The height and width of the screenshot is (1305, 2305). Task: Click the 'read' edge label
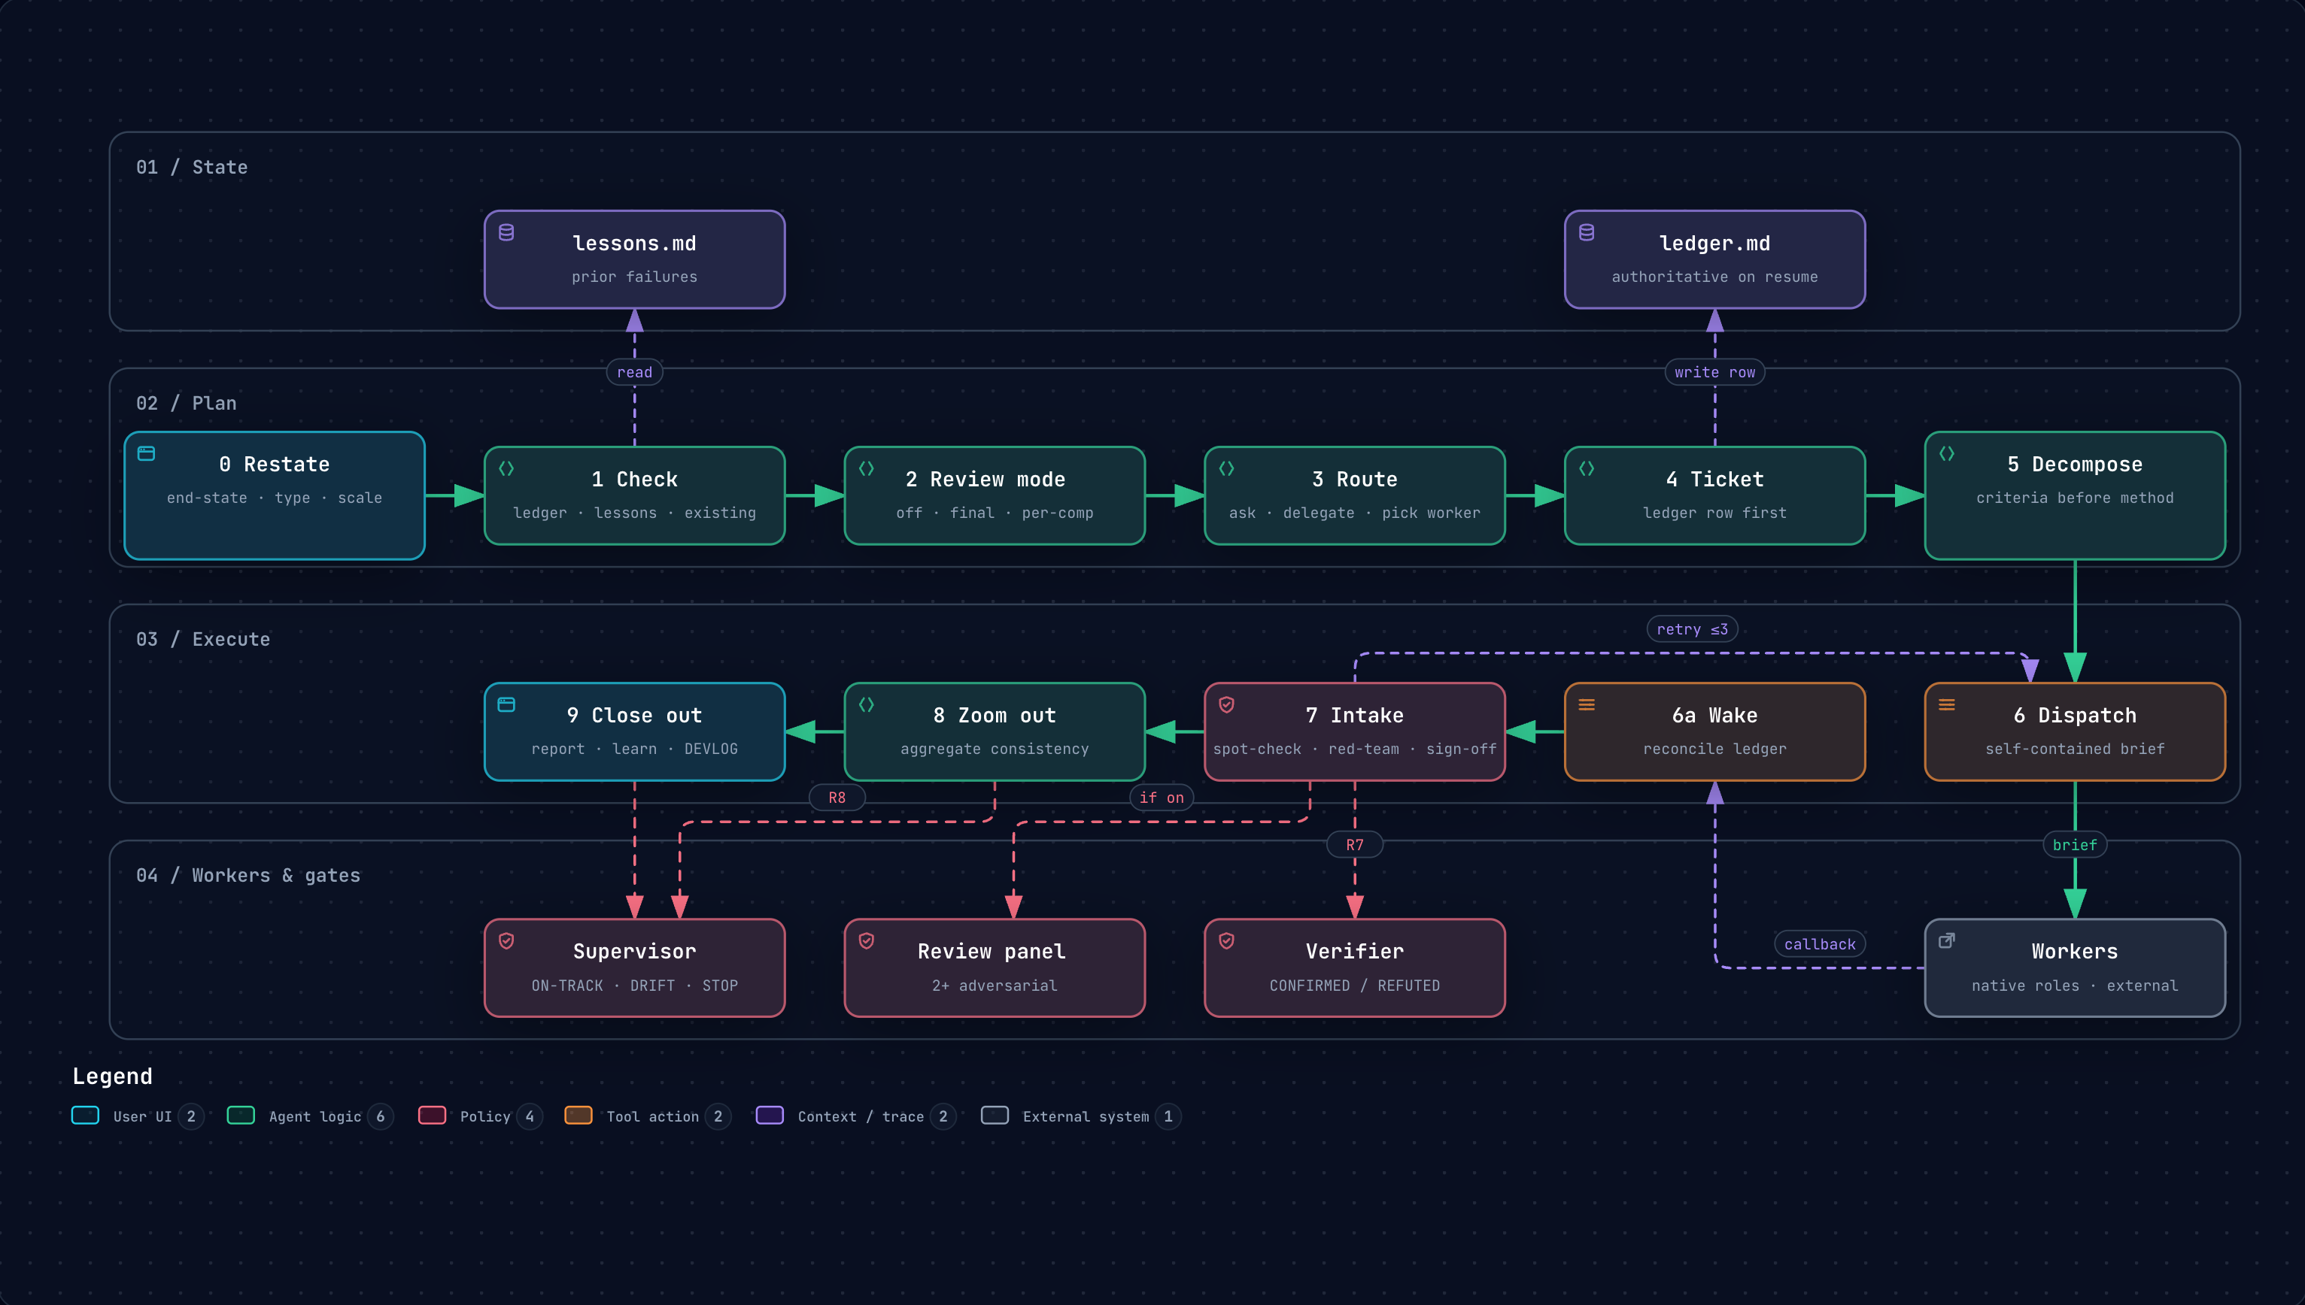pyautogui.click(x=634, y=372)
